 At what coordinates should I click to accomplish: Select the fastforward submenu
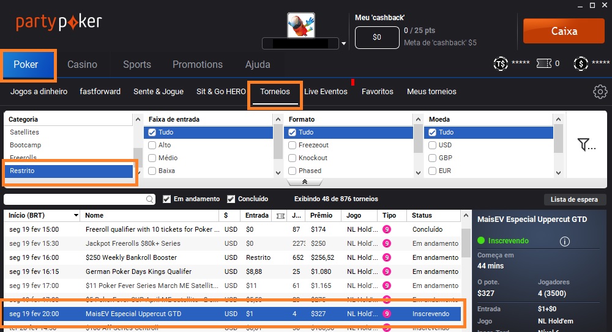pyautogui.click(x=100, y=91)
